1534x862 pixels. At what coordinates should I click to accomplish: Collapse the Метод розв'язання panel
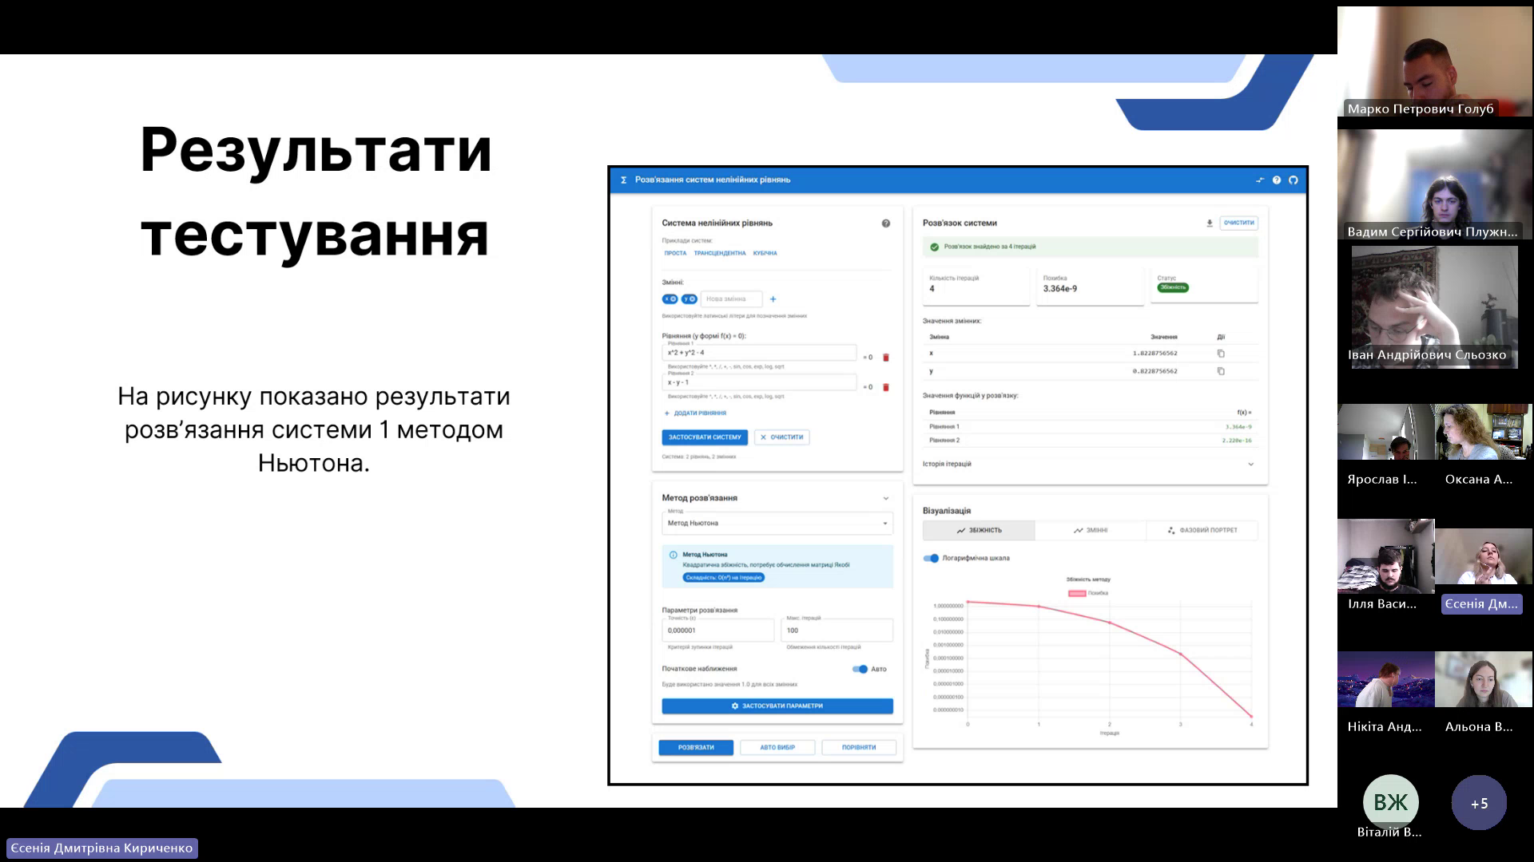click(x=885, y=498)
